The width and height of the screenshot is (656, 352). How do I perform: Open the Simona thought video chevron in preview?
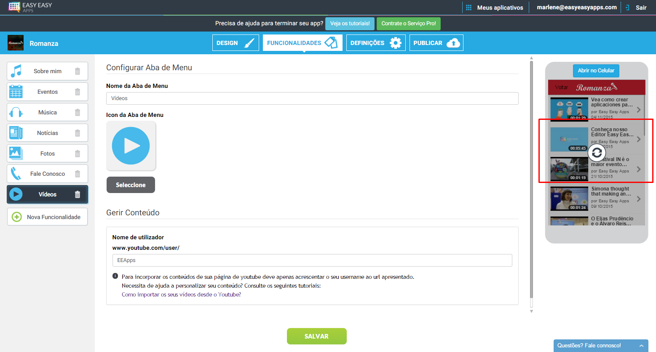639,199
